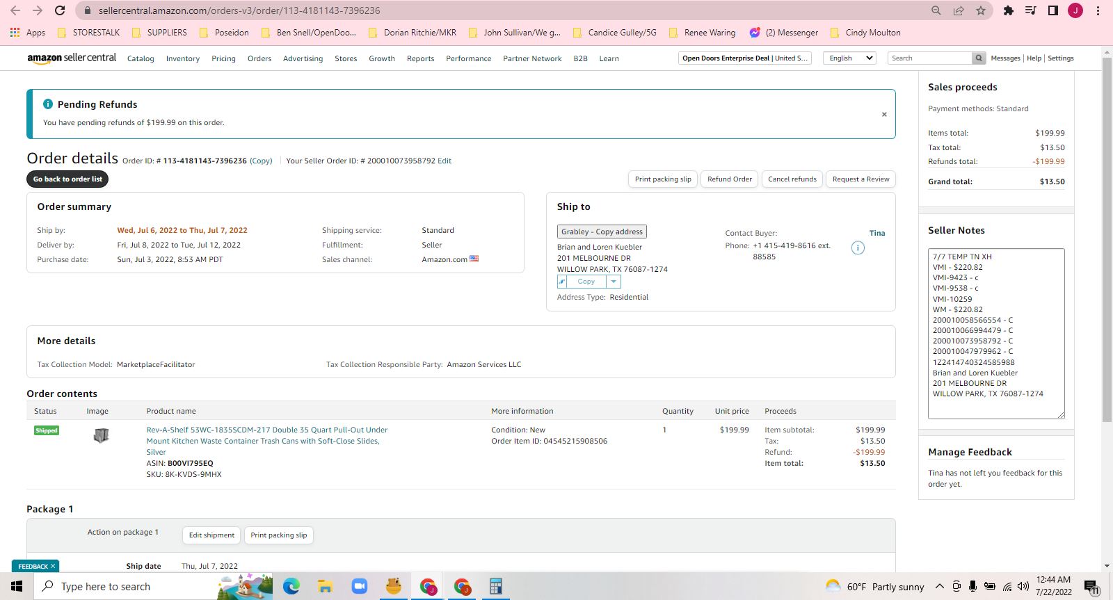Open the media control icon in Chrome toolbar
Viewport: 1113px width, 600px height.
[x=1031, y=10]
